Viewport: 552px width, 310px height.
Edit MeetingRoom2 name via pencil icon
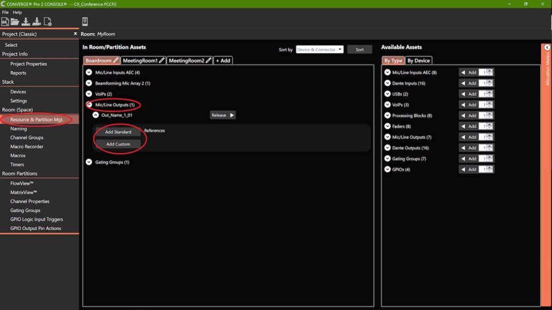[209, 60]
